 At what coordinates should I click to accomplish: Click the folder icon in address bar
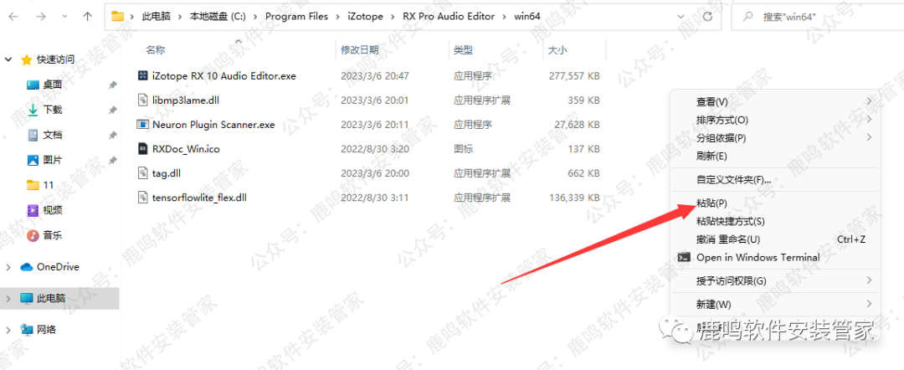(118, 16)
